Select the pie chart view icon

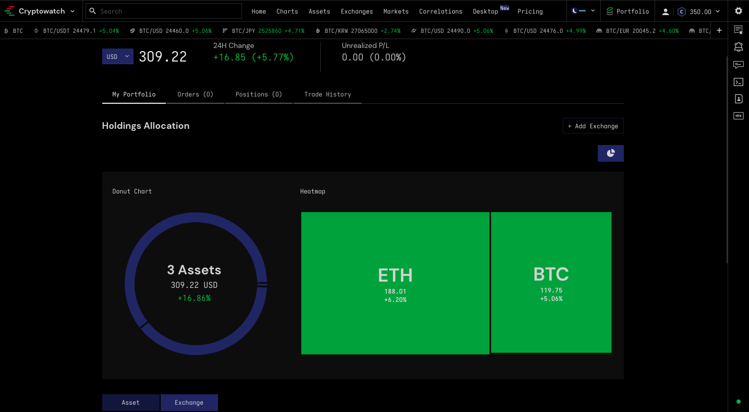point(610,153)
